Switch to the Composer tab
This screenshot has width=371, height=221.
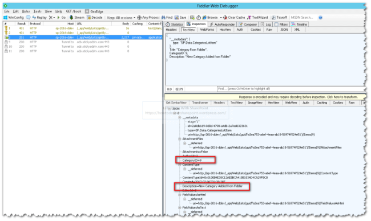248,24
